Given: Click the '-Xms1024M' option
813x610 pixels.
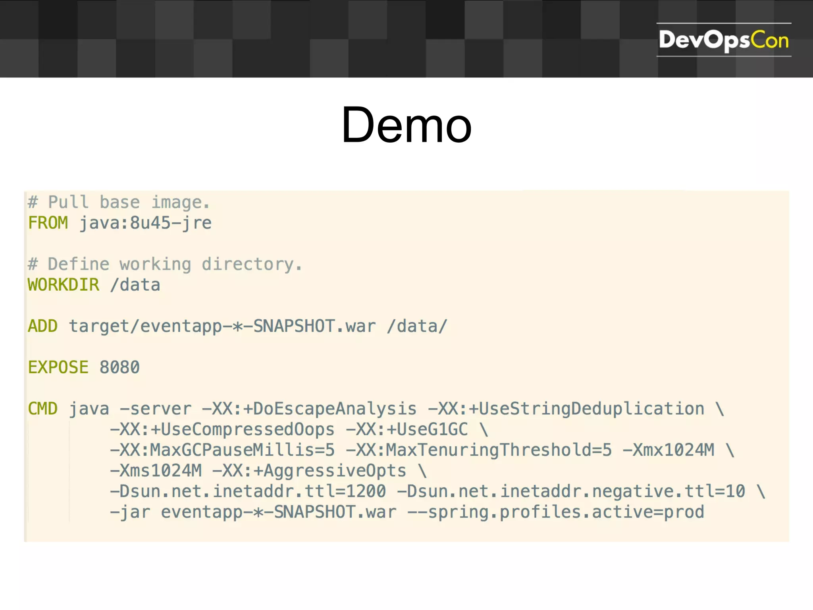Looking at the screenshot, I should [156, 471].
